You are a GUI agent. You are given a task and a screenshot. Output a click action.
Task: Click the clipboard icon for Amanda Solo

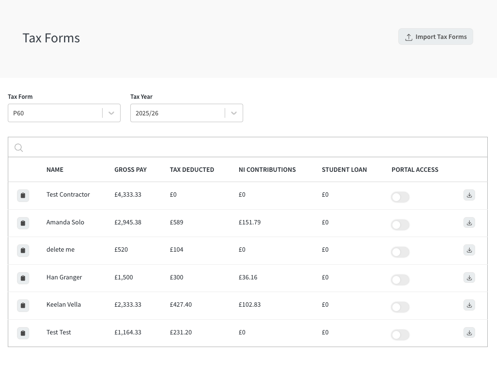click(23, 223)
